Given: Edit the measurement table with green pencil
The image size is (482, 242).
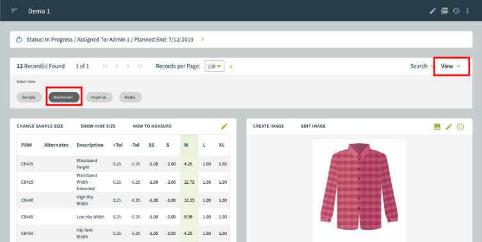Looking at the screenshot, I should click(225, 126).
